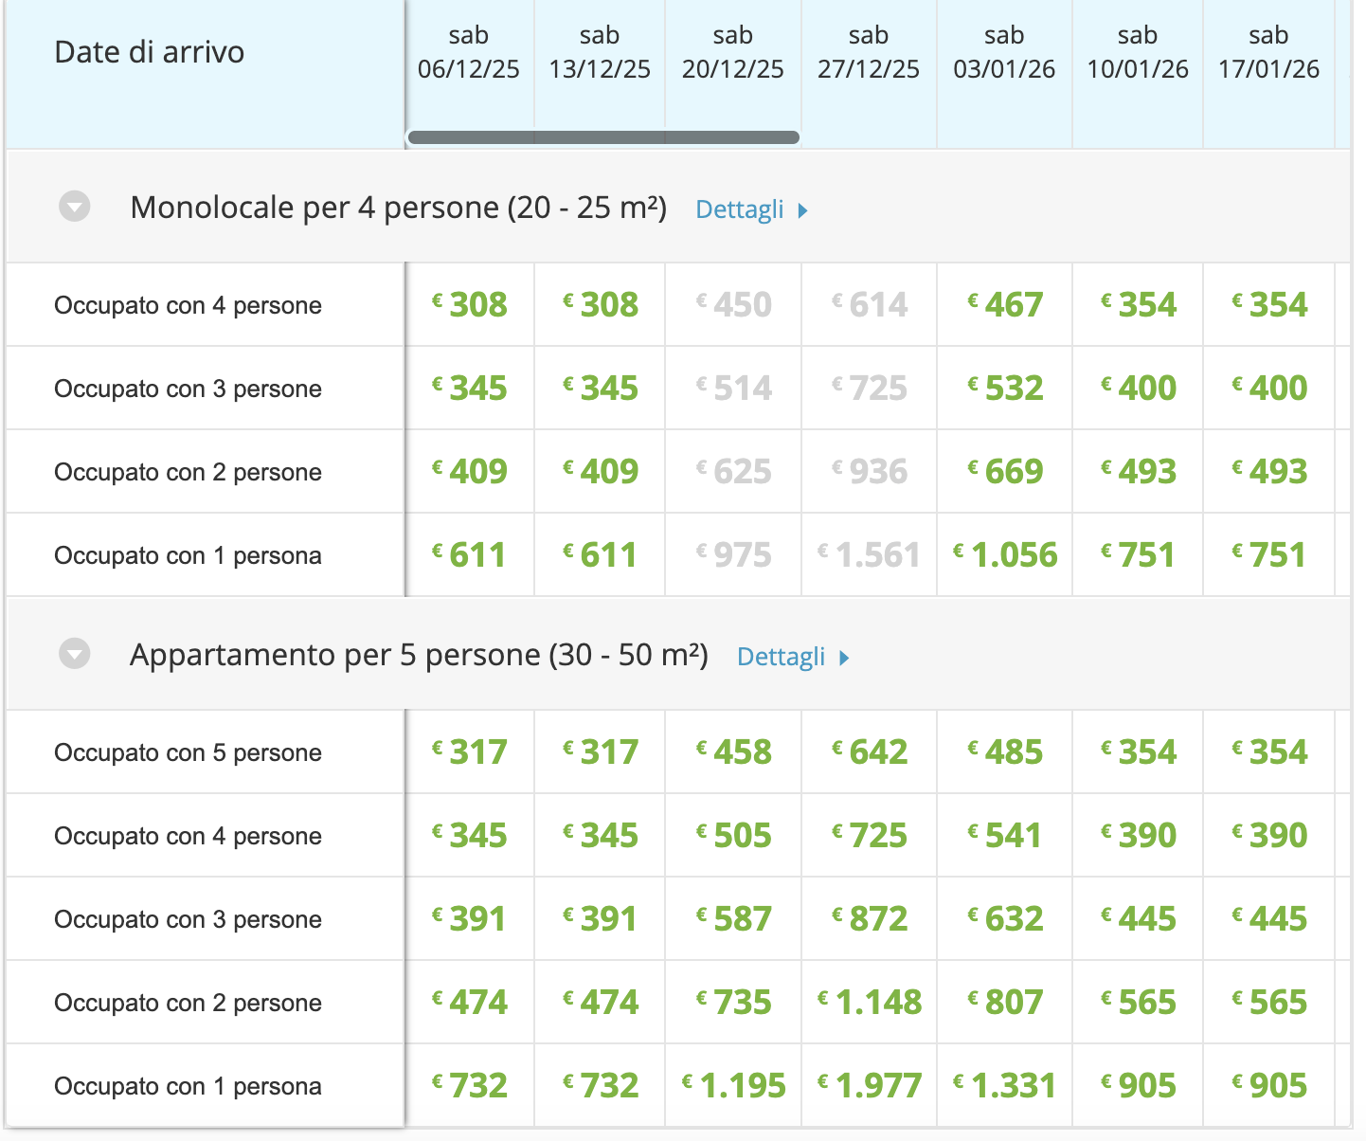This screenshot has width=1366, height=1141.
Task: Collapse the Appartamento per 5 persone section
Action: tap(74, 654)
